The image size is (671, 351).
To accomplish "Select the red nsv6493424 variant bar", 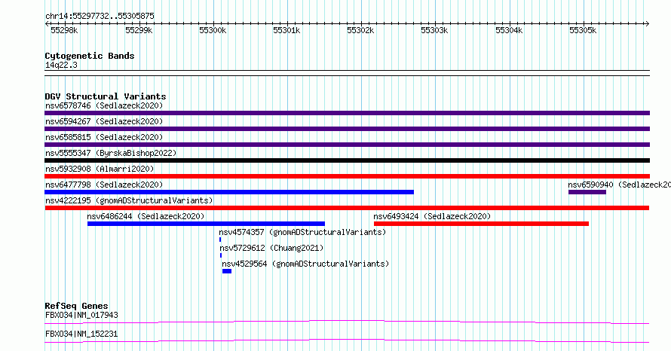I will pyautogui.click(x=481, y=224).
